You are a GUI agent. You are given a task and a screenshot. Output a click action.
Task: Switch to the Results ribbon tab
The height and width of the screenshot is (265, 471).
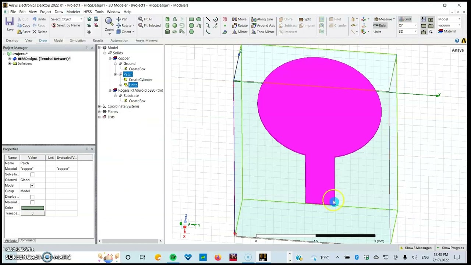(x=98, y=40)
